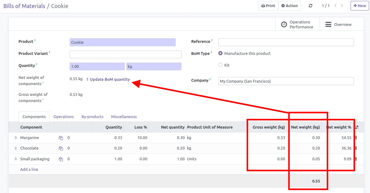Switch to the Components tab
Screen dimensions: 370x193
pos(34,117)
